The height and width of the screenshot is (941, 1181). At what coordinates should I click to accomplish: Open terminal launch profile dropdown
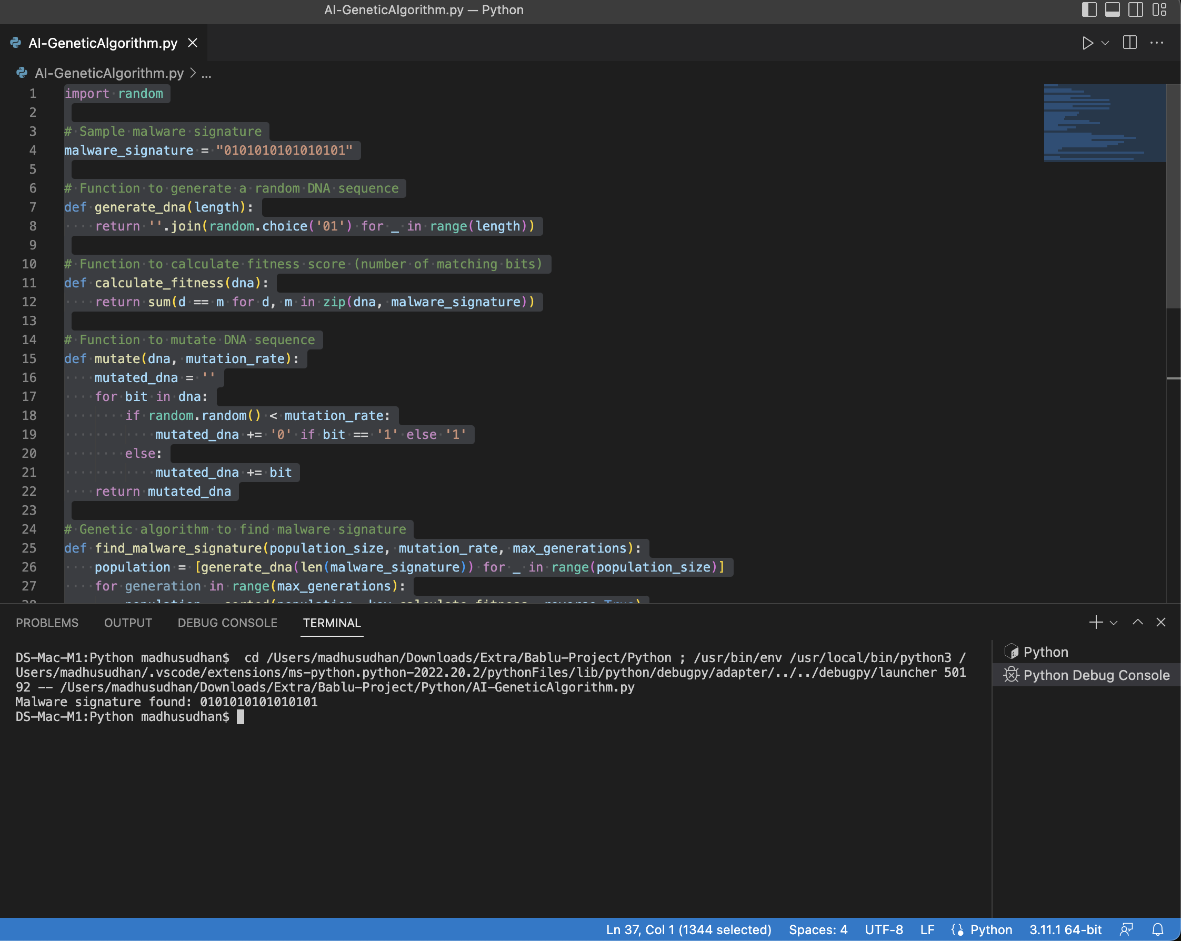[x=1114, y=623]
